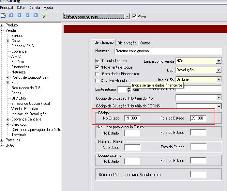
Task: Increase the Limite retorno spinner value
Action: click(129, 88)
